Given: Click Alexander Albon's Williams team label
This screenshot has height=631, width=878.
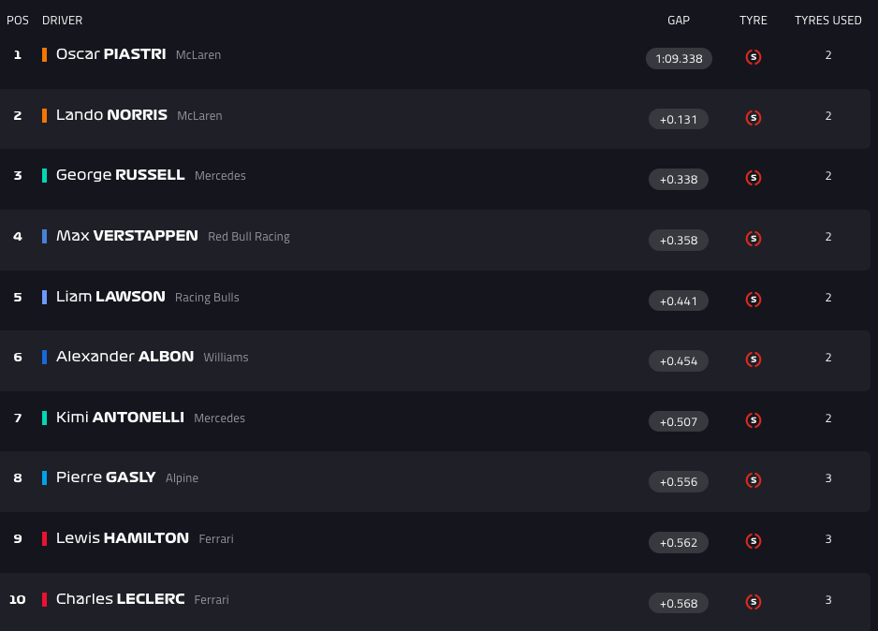Looking at the screenshot, I should [x=226, y=358].
